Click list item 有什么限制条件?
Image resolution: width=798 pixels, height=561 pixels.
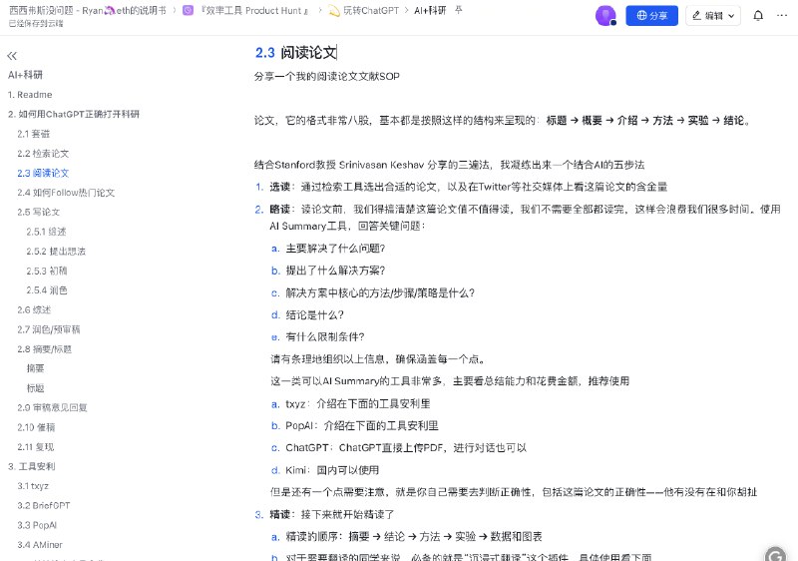click(x=325, y=337)
